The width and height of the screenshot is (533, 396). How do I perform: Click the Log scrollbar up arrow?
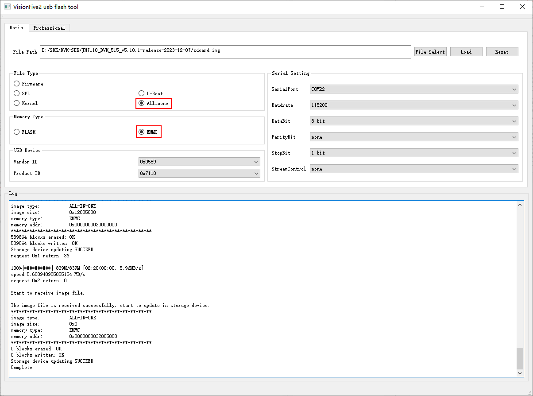[x=520, y=205]
